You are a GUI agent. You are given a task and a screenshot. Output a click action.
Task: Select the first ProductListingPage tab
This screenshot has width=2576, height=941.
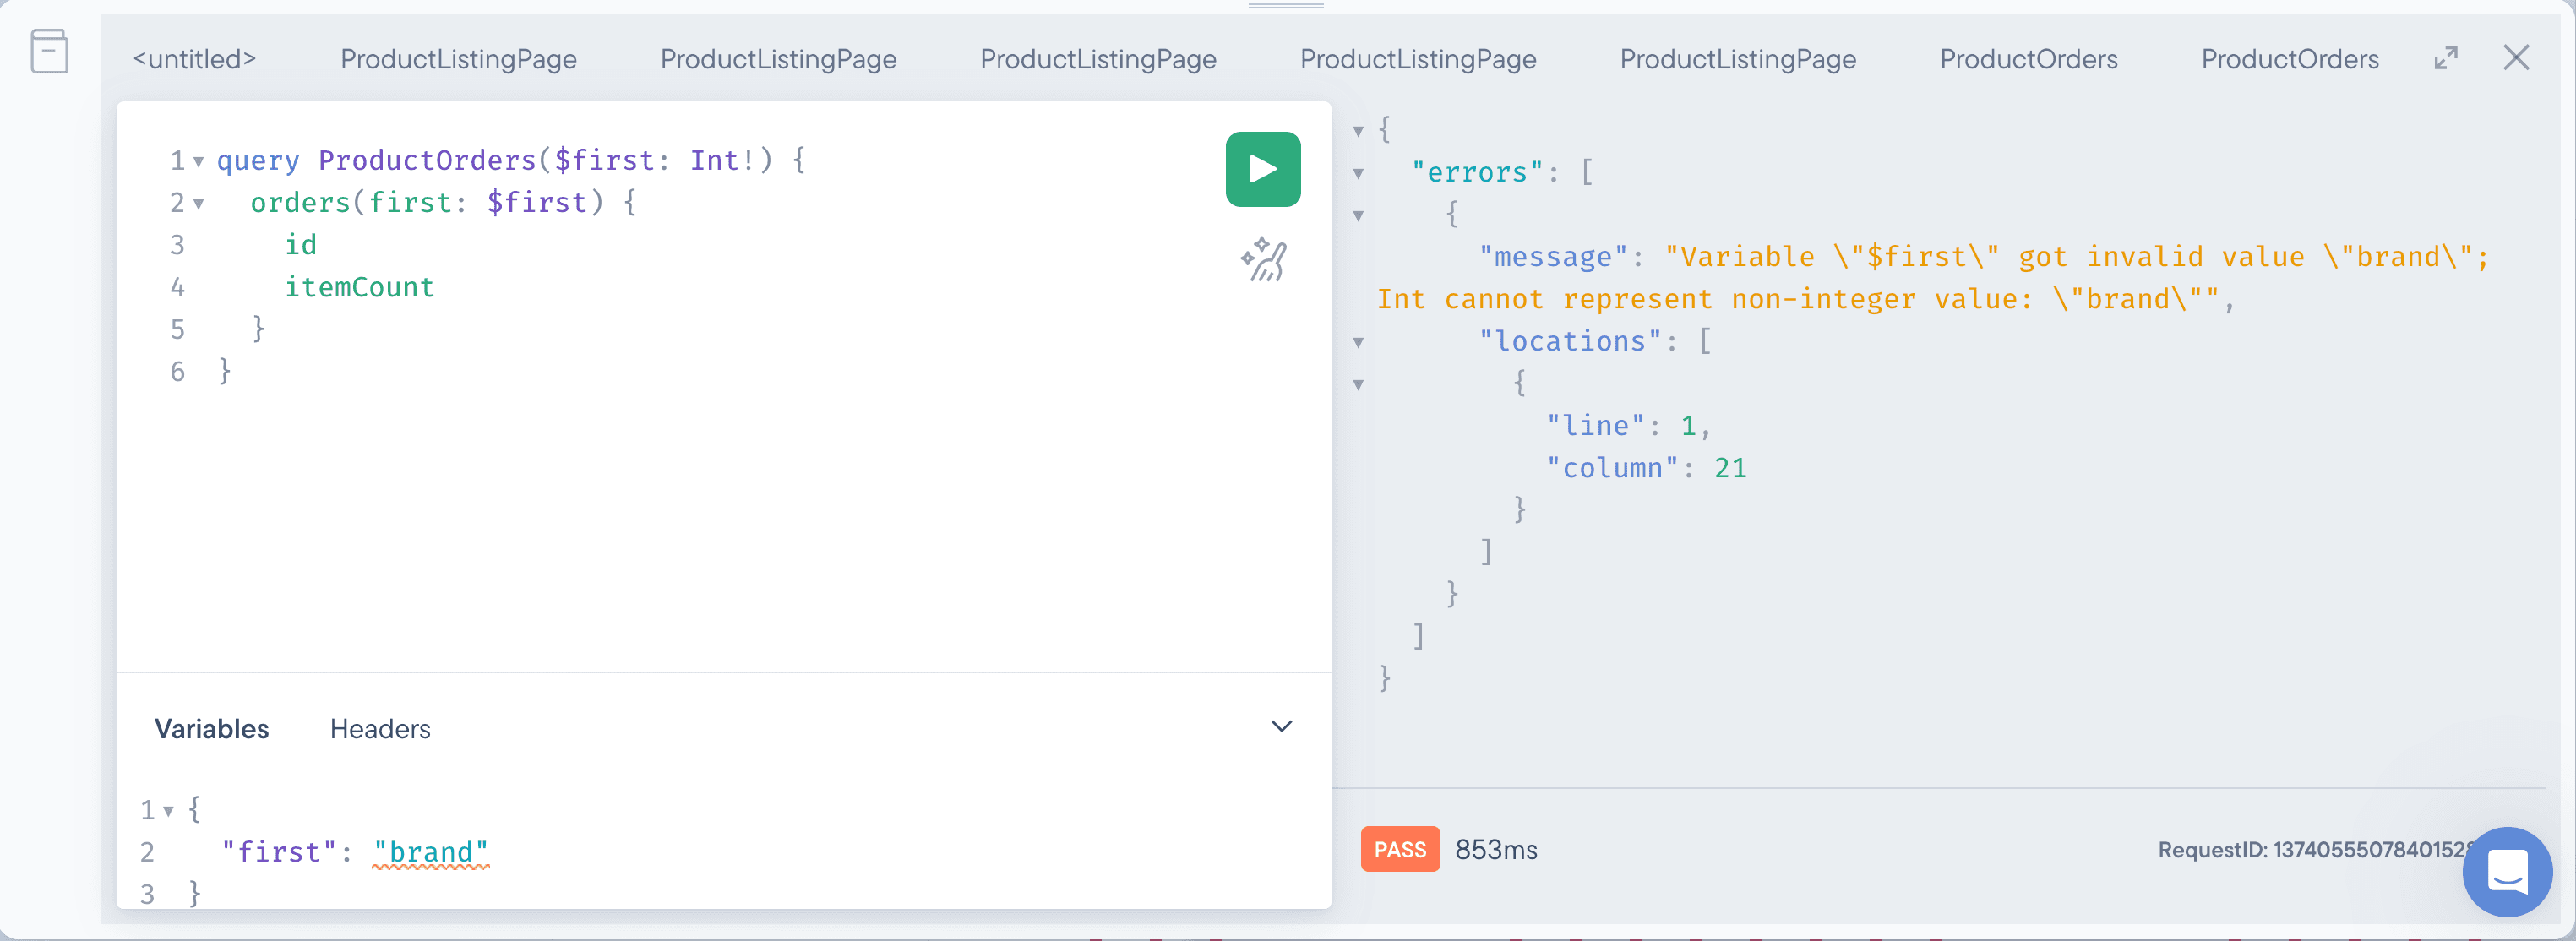[459, 59]
